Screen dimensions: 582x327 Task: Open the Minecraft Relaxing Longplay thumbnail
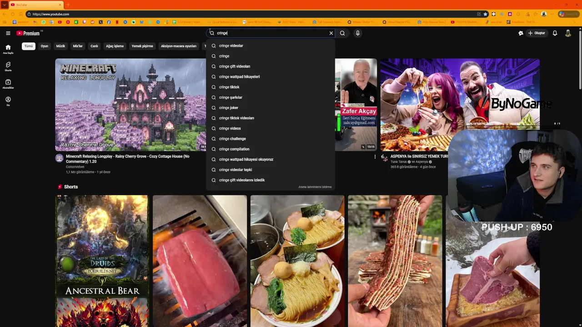click(130, 104)
